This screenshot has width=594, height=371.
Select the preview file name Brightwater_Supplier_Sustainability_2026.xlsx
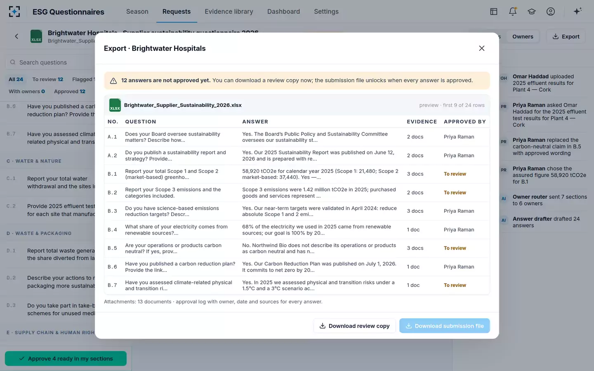tap(183, 105)
